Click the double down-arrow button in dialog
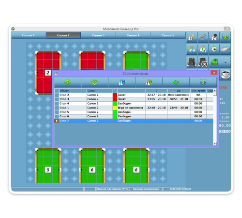Image resolution: width=242 pixels, height=218 pixels. click(95, 82)
